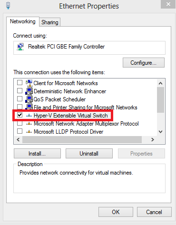This screenshot has height=225, width=176.
Task: Select File and Printer Sharing icon
Action: pyautogui.click(x=29, y=107)
